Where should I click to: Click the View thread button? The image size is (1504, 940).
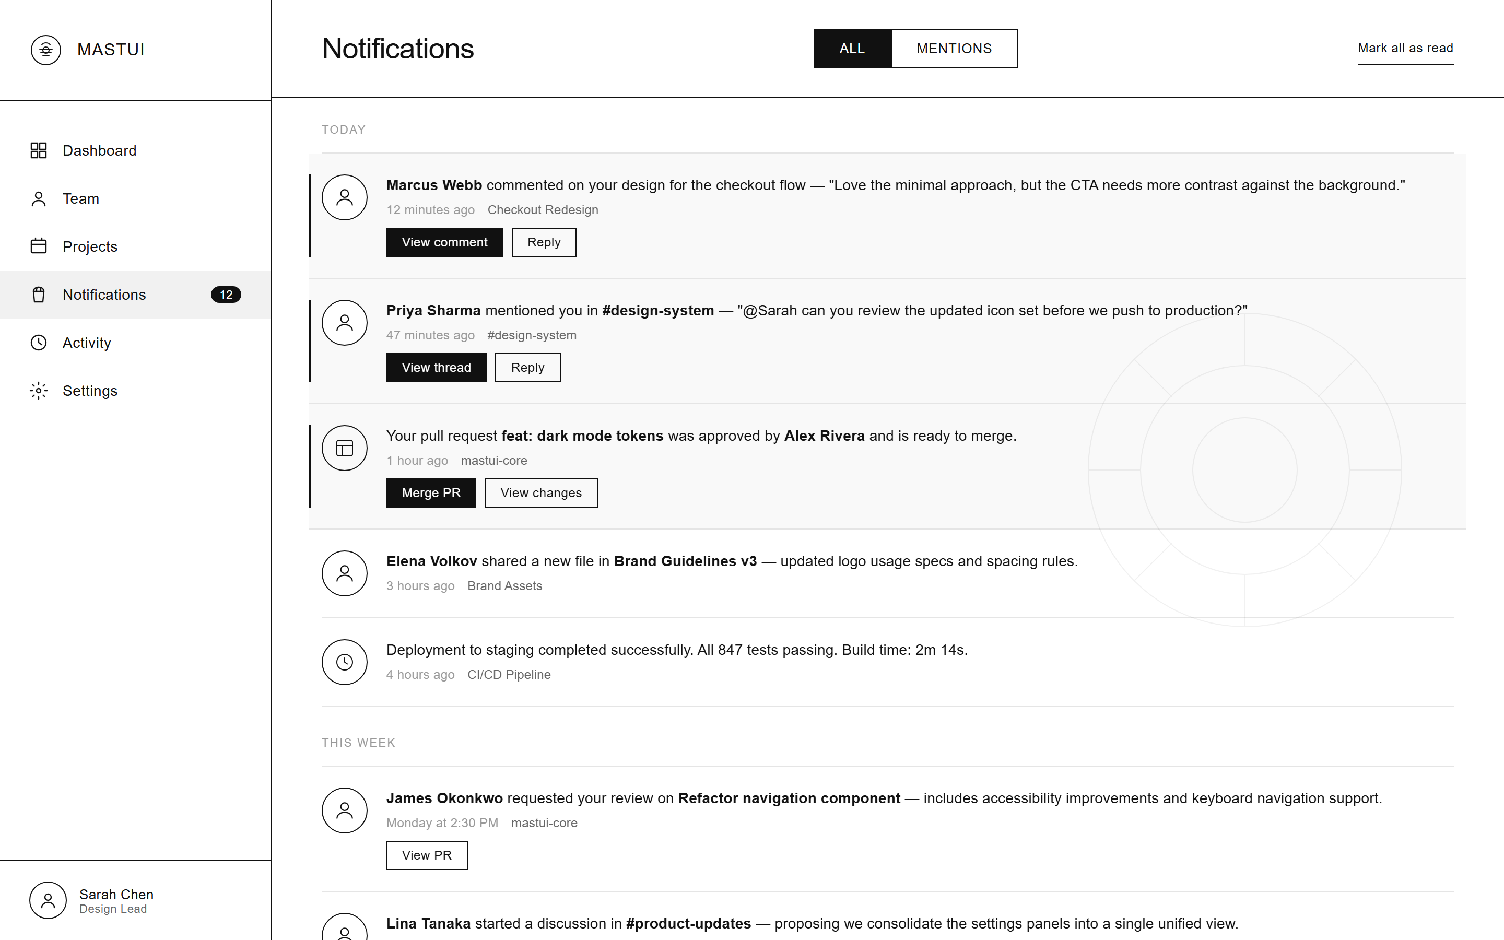click(436, 368)
